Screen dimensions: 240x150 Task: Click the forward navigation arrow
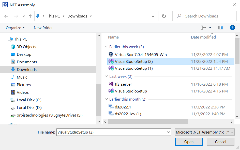(x=16, y=16)
